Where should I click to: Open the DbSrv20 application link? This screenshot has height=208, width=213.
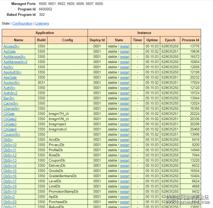pos(10,202)
